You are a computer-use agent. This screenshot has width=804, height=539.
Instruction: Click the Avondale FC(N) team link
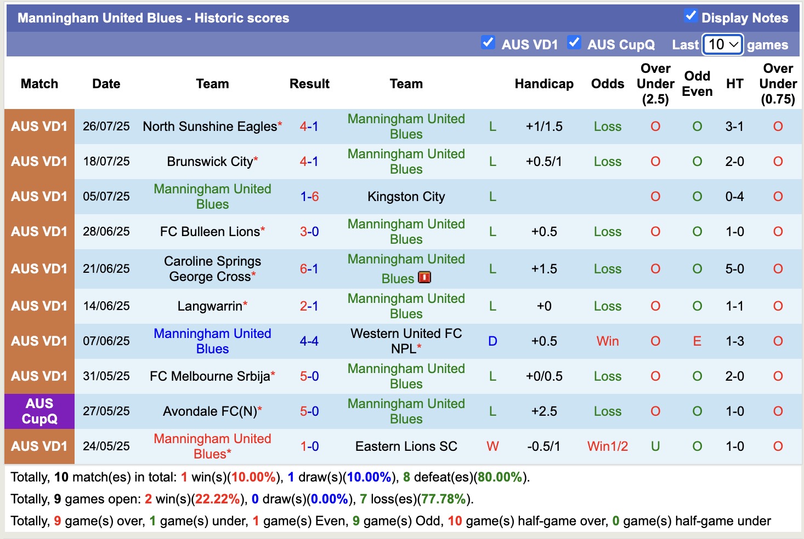210,411
